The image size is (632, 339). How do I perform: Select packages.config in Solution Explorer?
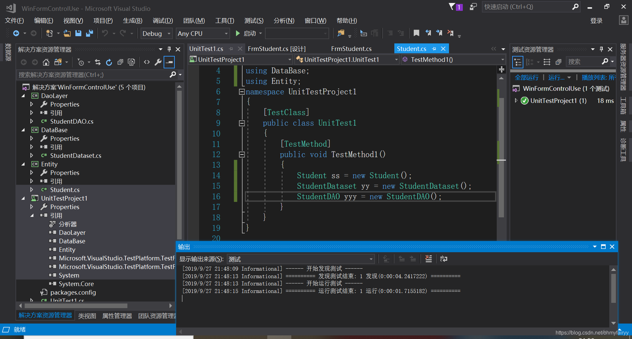pos(73,292)
